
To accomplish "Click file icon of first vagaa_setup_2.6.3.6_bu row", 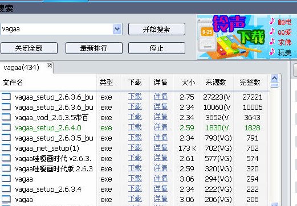I will (x=6, y=97).
